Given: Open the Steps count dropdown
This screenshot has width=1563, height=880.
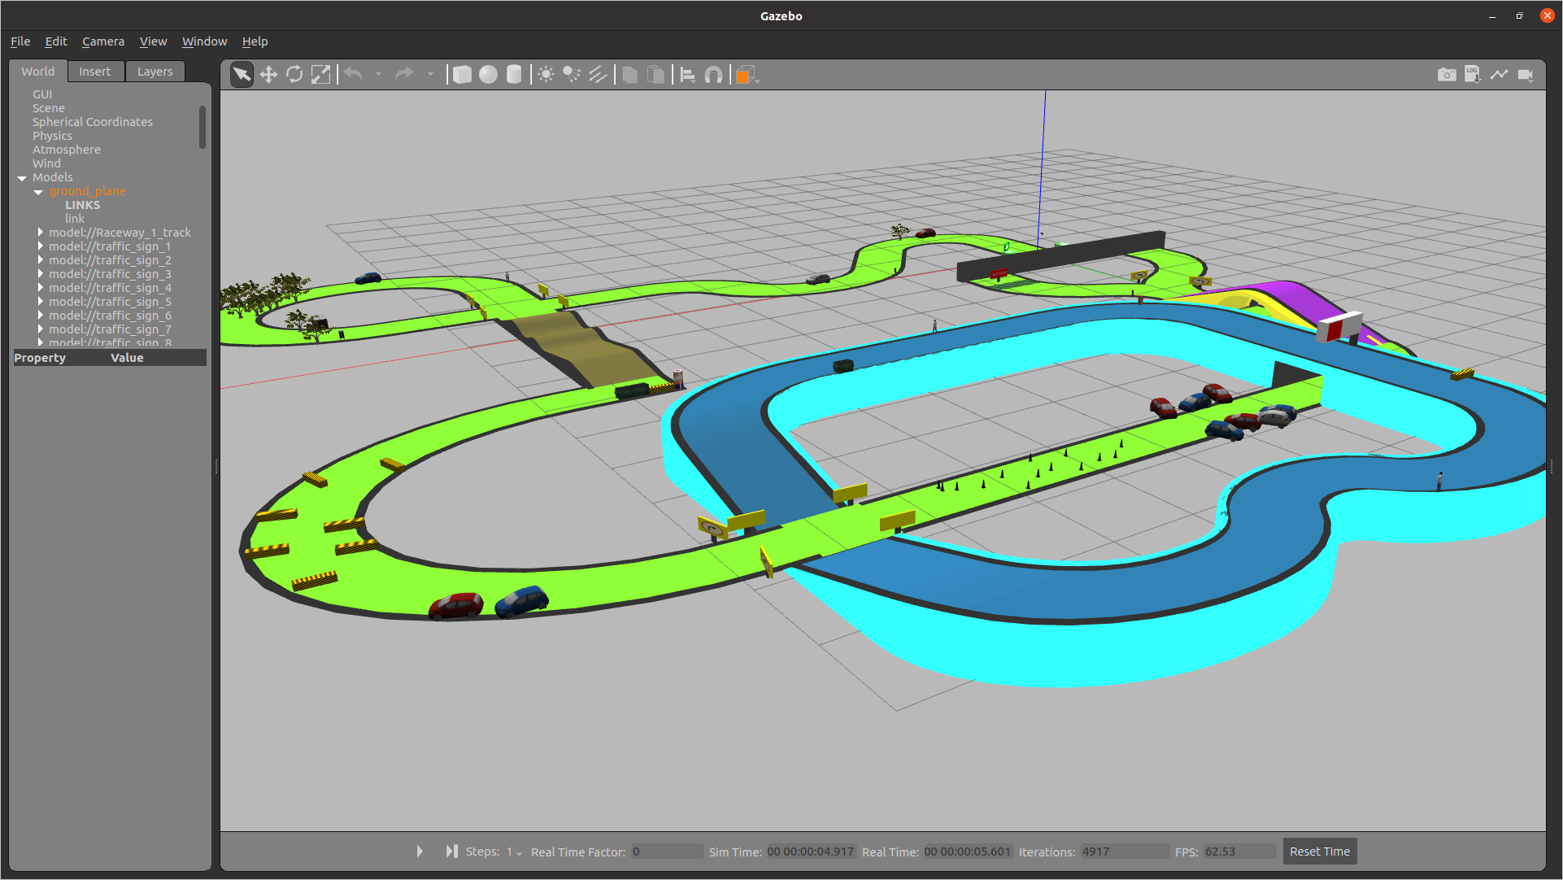Looking at the screenshot, I should (514, 852).
